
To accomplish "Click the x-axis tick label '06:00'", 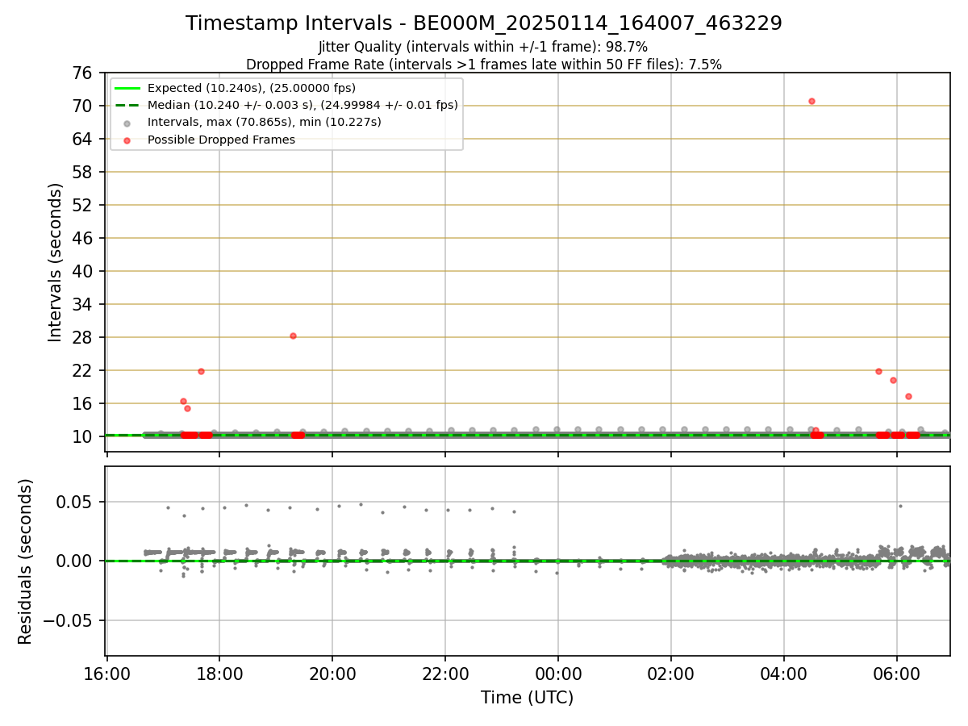I will (x=897, y=673).
